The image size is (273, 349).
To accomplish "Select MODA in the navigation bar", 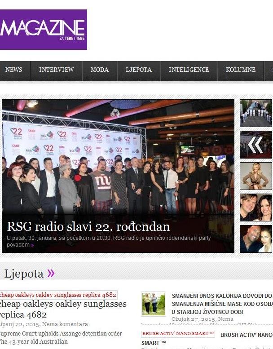I will [x=100, y=70].
